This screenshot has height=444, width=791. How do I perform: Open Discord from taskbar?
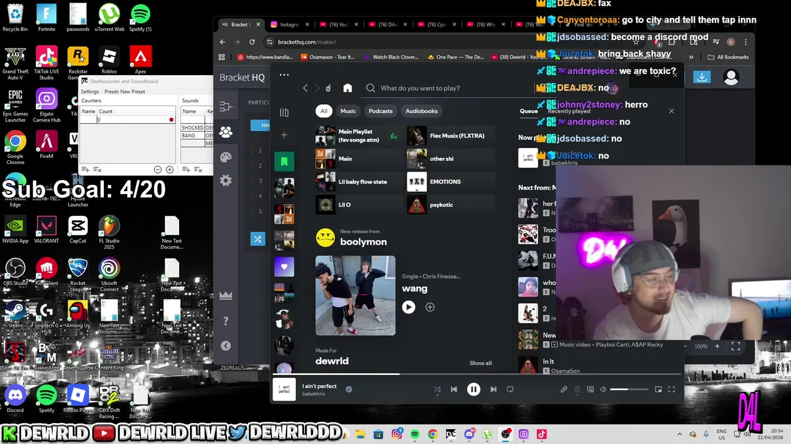pyautogui.click(x=469, y=434)
